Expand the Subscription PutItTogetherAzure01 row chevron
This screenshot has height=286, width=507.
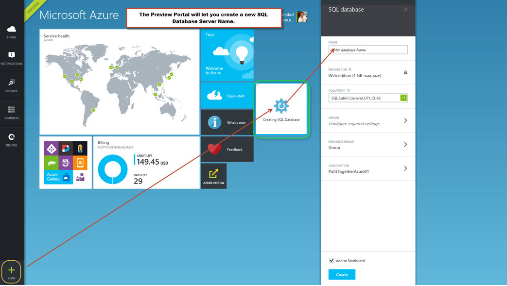pos(405,168)
